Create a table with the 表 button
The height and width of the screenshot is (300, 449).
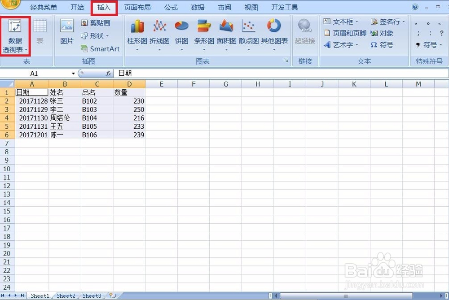point(40,32)
